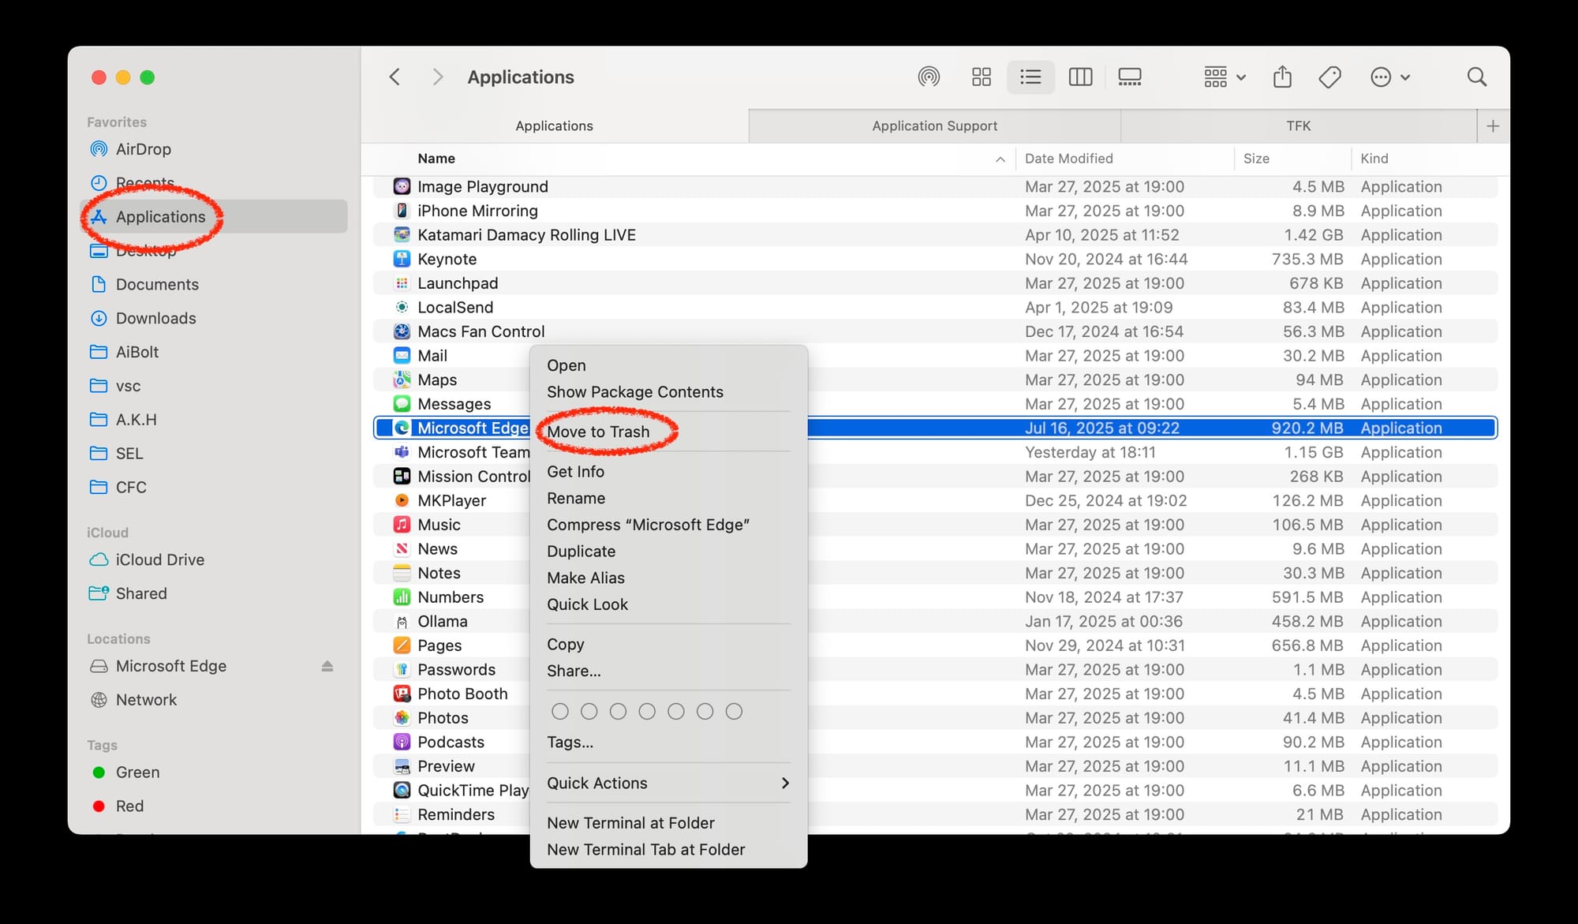
Task: Open Network in the sidebar
Action: [146, 701]
